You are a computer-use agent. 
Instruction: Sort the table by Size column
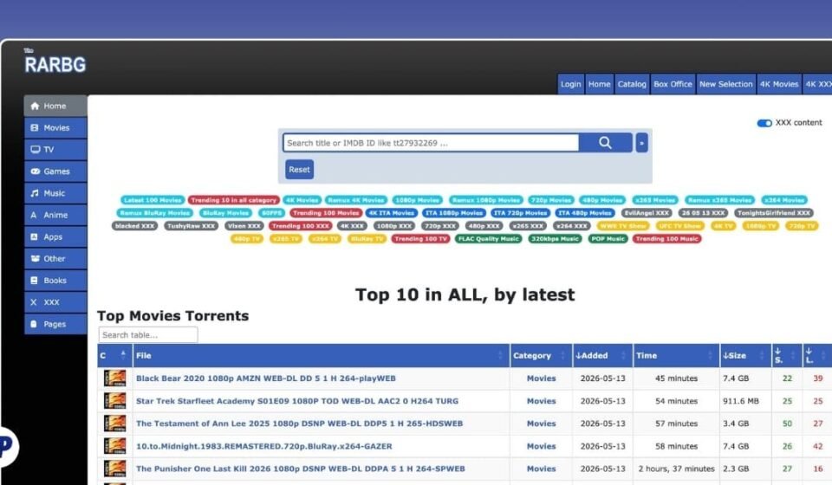[745, 355]
